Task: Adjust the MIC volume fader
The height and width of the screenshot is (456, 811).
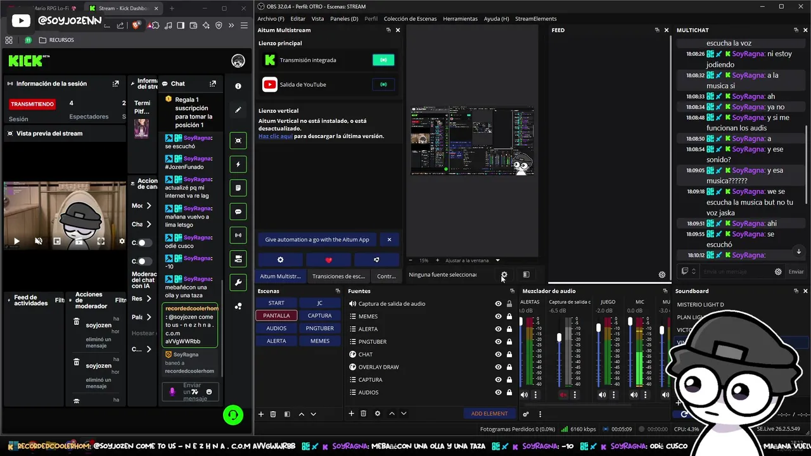Action: pyautogui.click(x=630, y=322)
